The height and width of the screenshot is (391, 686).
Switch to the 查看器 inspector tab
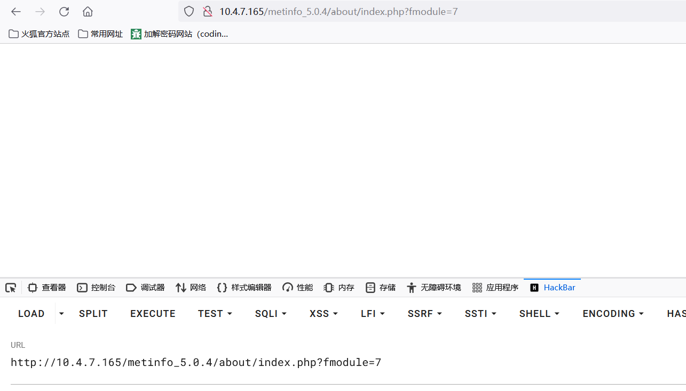click(x=47, y=288)
